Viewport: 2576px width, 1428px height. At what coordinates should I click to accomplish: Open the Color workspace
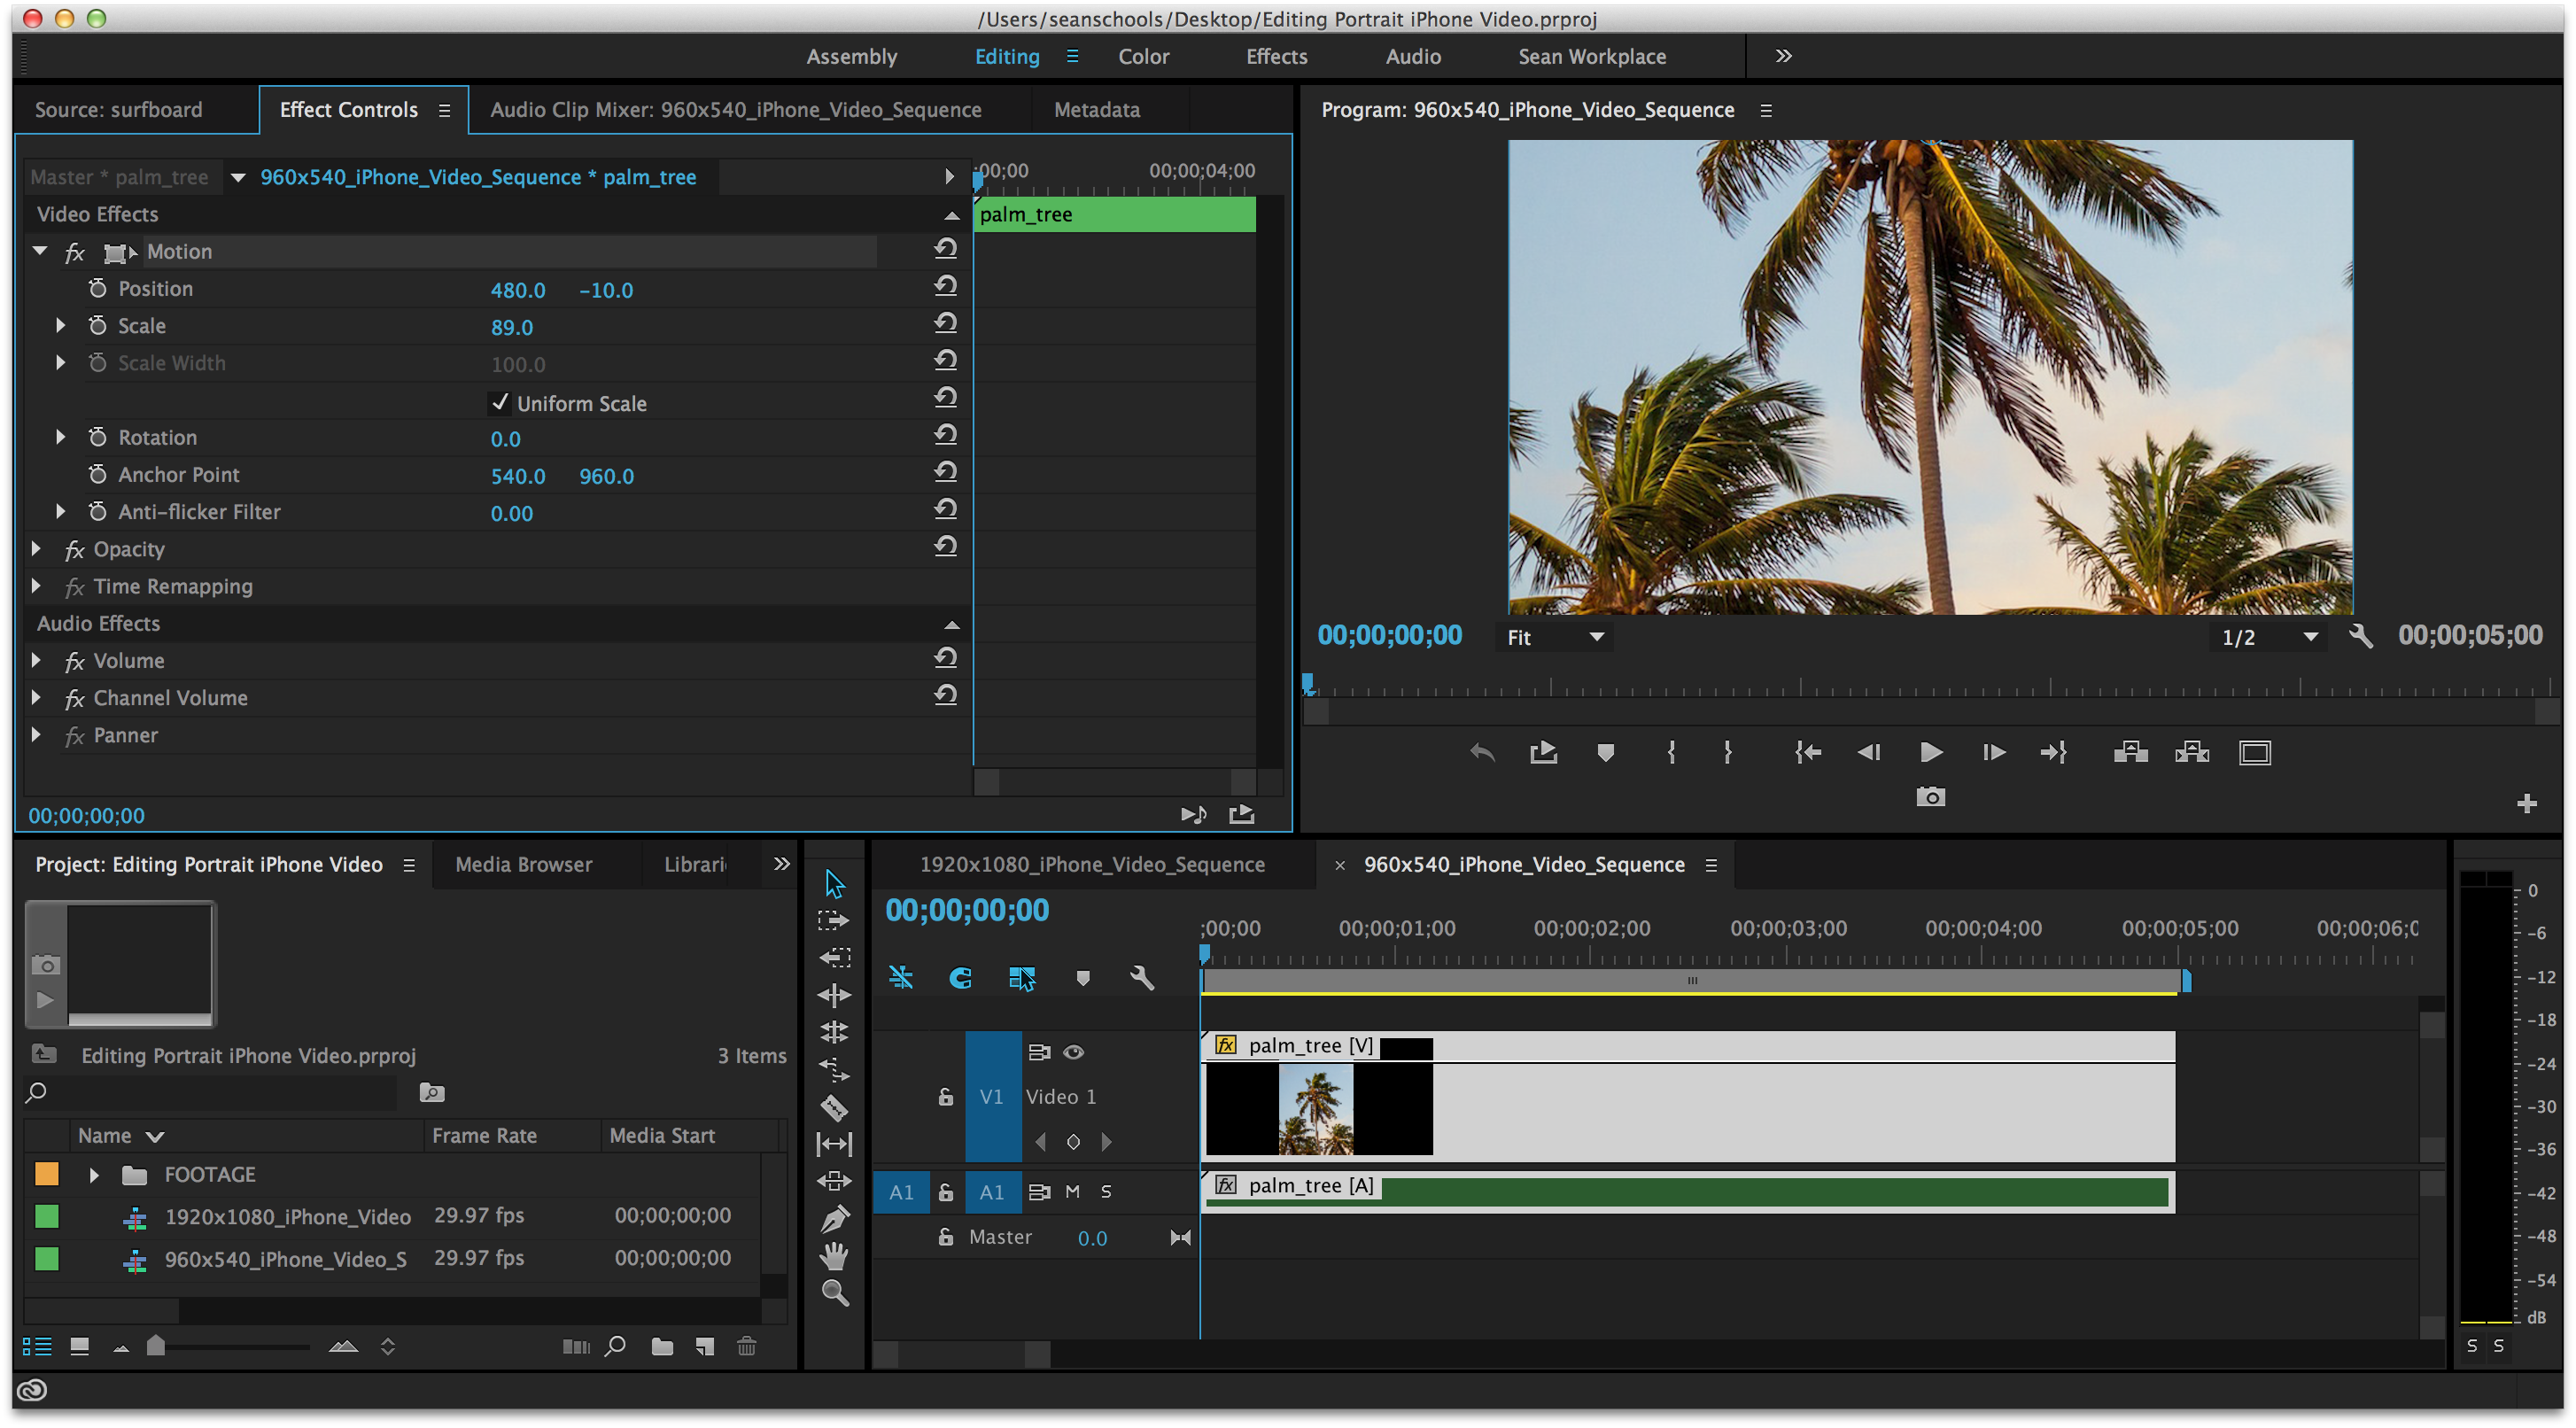tap(1143, 56)
